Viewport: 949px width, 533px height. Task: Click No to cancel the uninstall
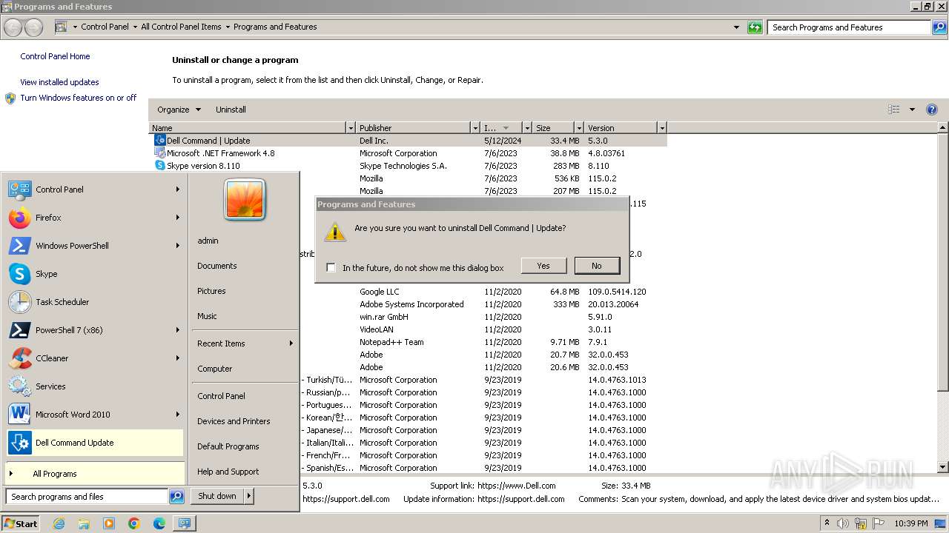coord(597,266)
